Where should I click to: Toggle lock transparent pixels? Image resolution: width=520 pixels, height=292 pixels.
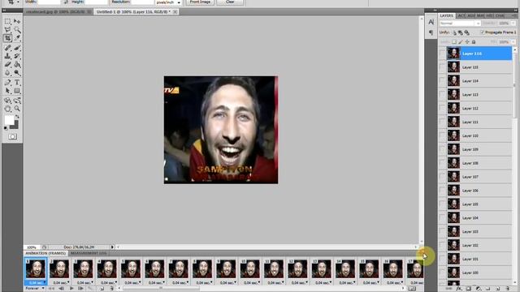[x=454, y=42]
